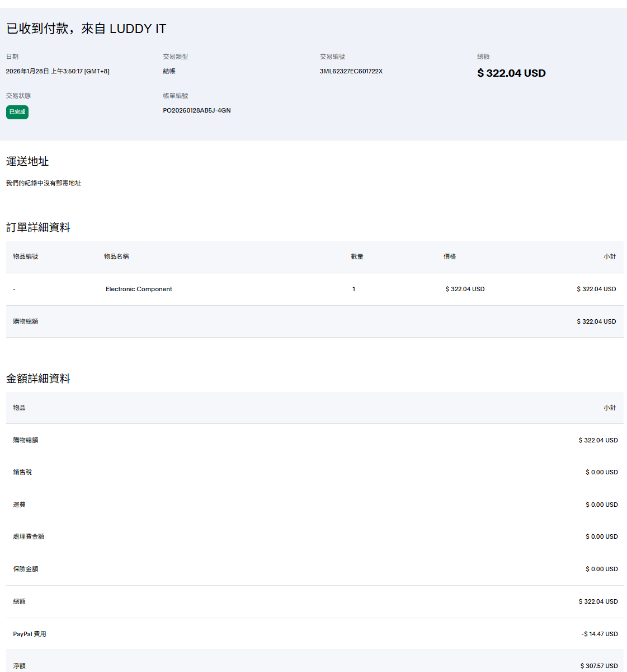
Task: Click the 價格 column header
Action: [x=450, y=256]
